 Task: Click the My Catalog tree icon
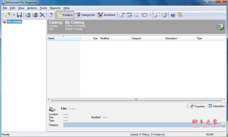(x=4, y=22)
